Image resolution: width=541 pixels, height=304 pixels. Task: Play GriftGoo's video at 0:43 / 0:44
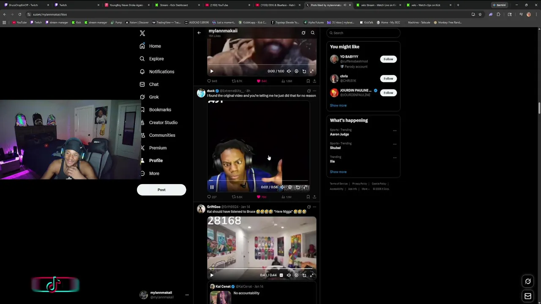click(212, 275)
